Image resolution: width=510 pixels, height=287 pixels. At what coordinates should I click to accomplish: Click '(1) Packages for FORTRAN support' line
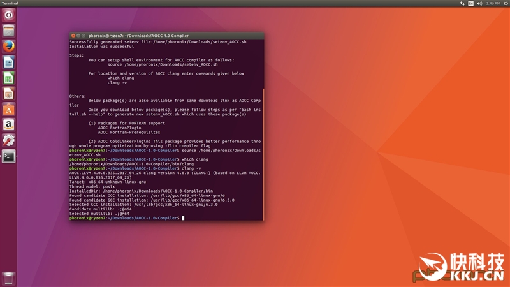click(126, 123)
